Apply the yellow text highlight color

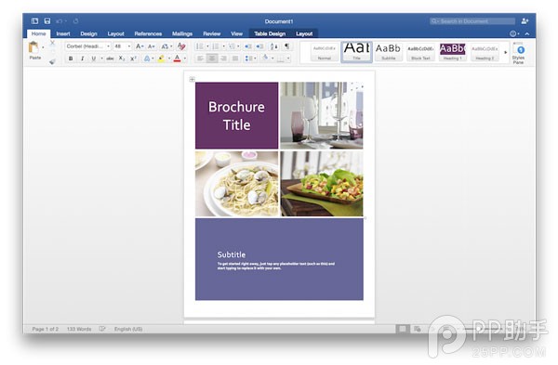(x=161, y=59)
